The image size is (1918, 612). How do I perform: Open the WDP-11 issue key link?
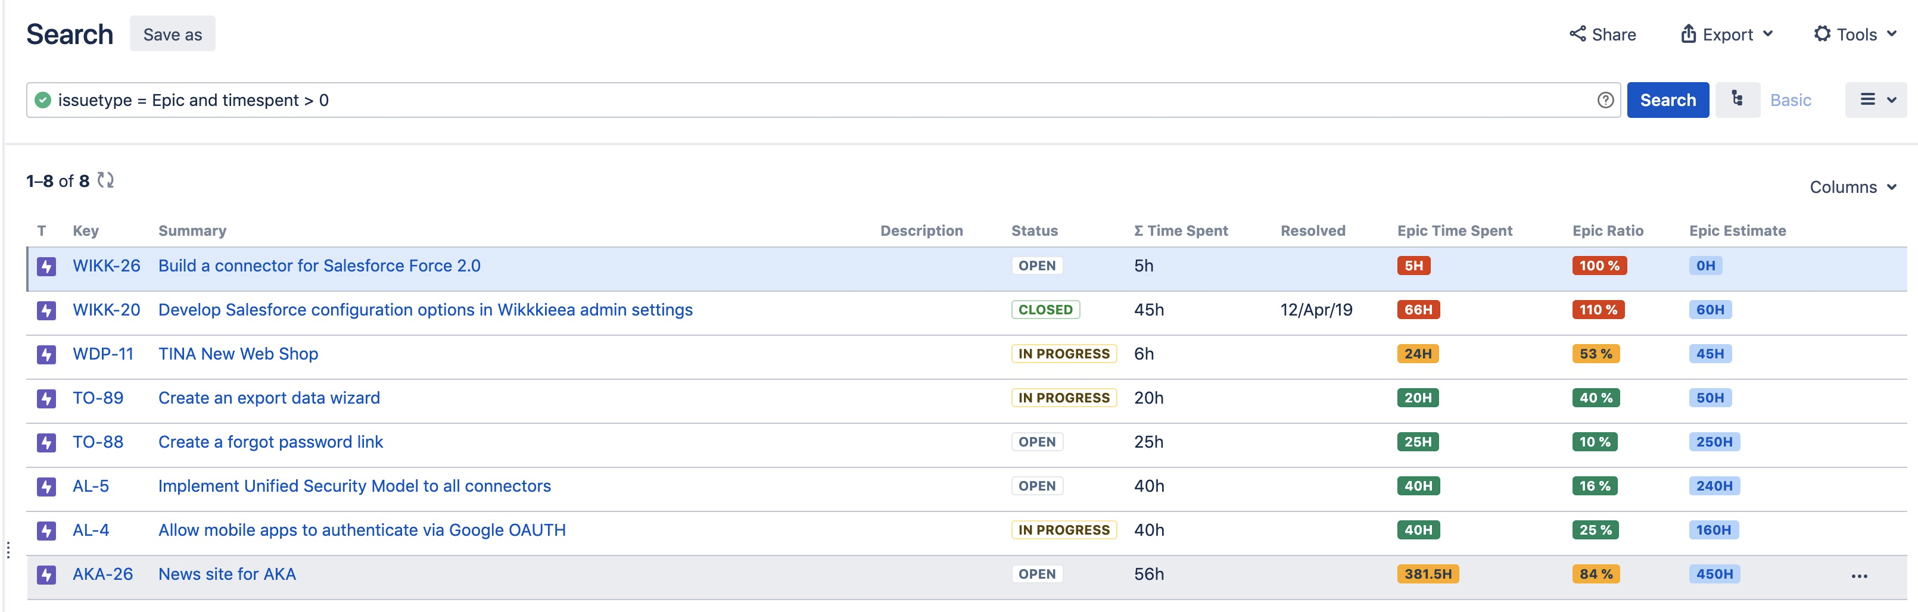pyautogui.click(x=102, y=354)
